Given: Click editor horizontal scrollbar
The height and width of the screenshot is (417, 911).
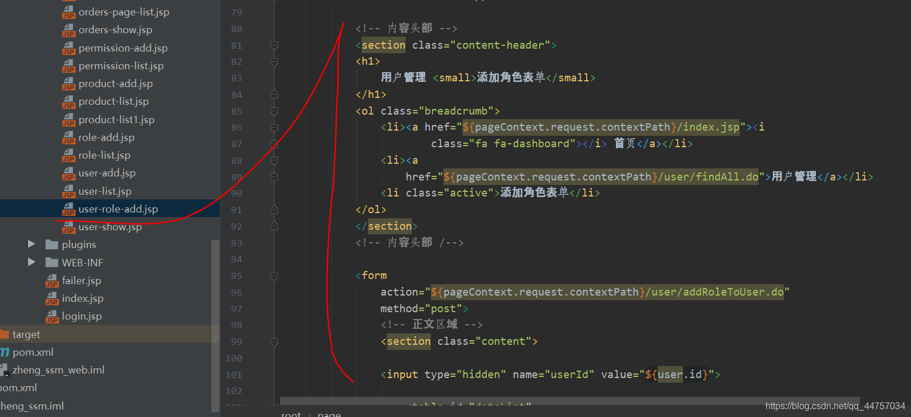Looking at the screenshot, I should click(570, 400).
